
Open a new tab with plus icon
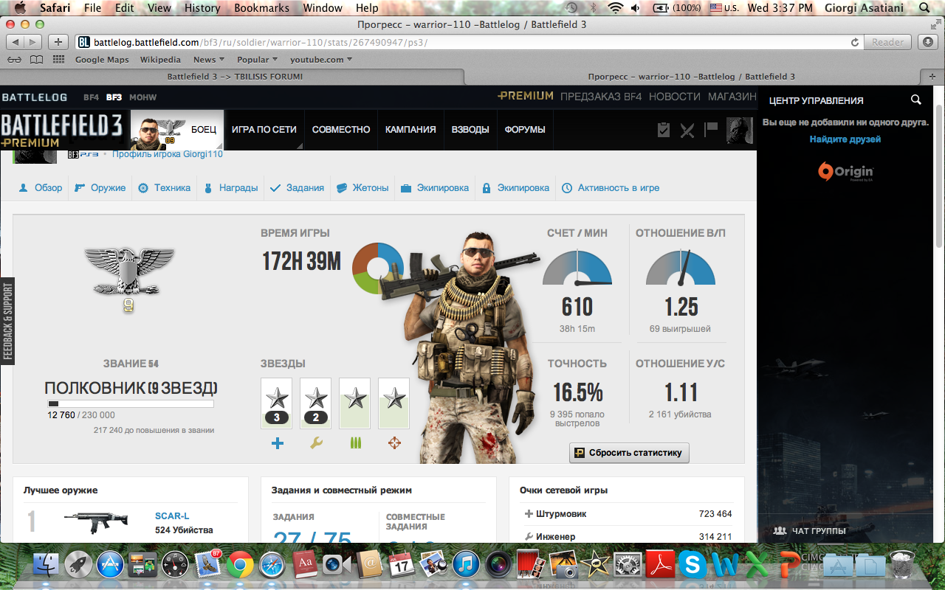coord(932,77)
